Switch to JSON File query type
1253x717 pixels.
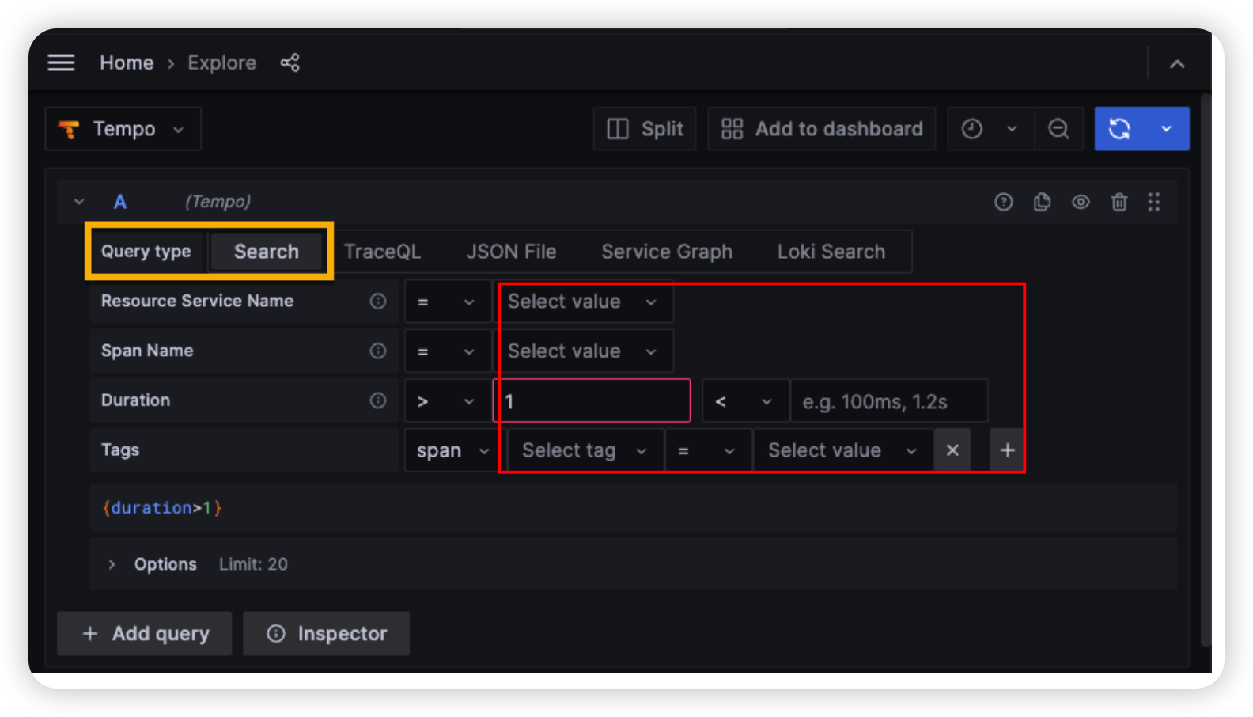coord(511,252)
